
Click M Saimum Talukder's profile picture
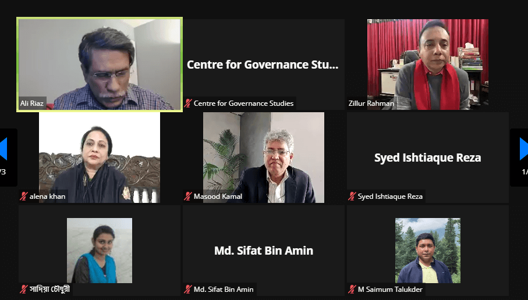click(428, 251)
